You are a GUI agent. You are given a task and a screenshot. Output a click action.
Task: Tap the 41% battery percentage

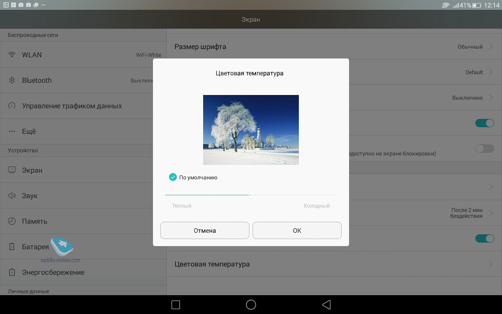pyautogui.click(x=465, y=5)
